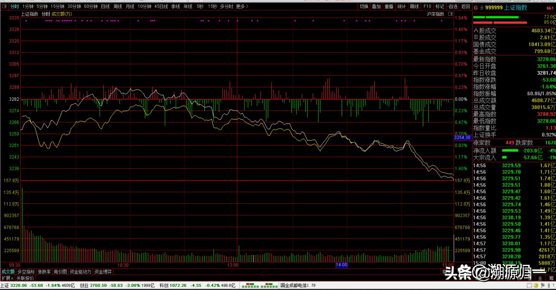Viewport: 556px width, 290px height.
Task: Click the 切换 switch tool
Action: click(364, 6)
